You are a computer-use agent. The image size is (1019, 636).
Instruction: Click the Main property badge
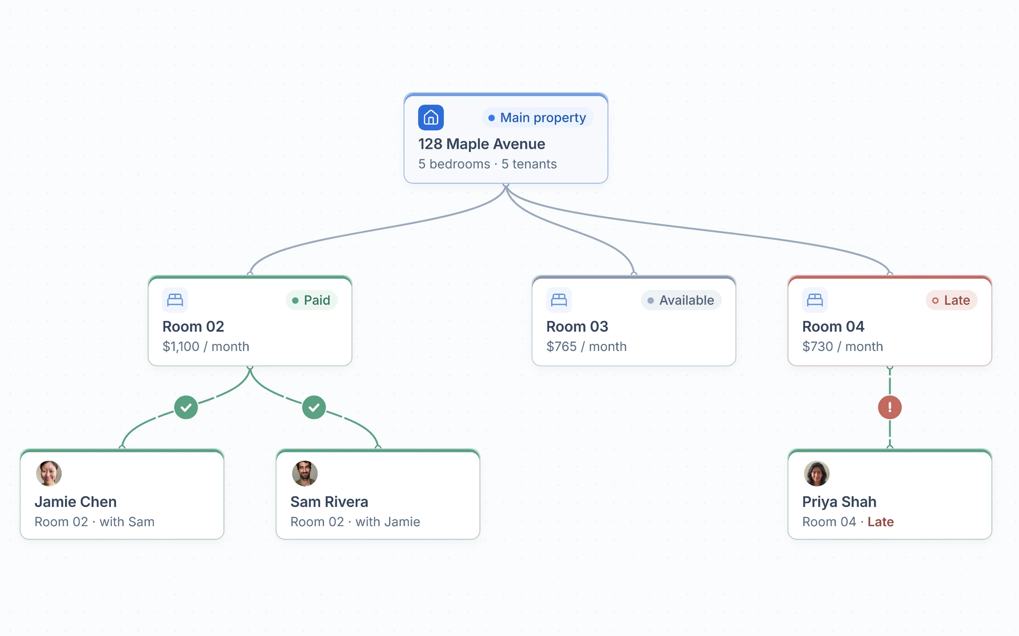pyautogui.click(x=538, y=117)
